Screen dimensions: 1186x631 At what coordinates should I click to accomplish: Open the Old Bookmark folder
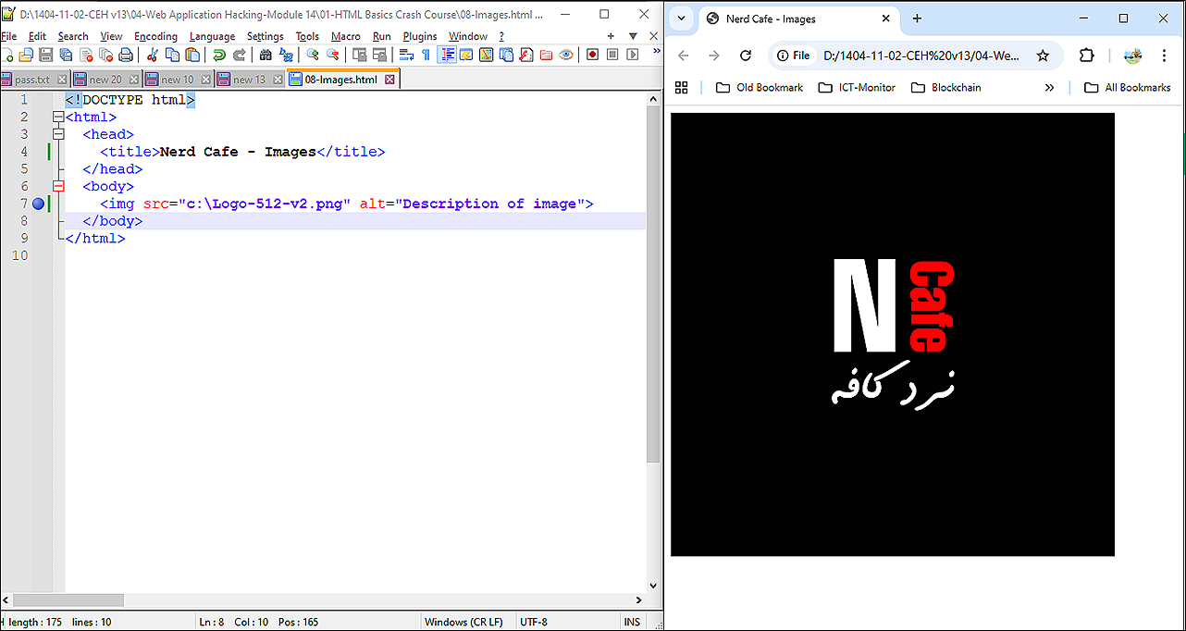(760, 88)
